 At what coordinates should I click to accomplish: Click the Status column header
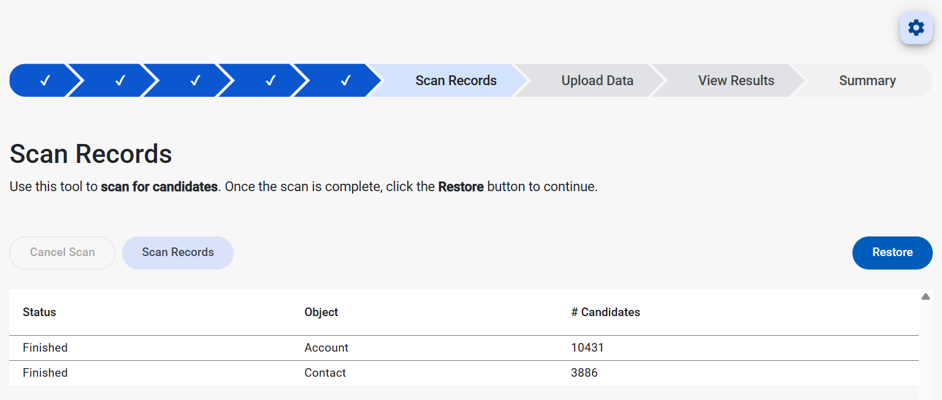tap(39, 312)
